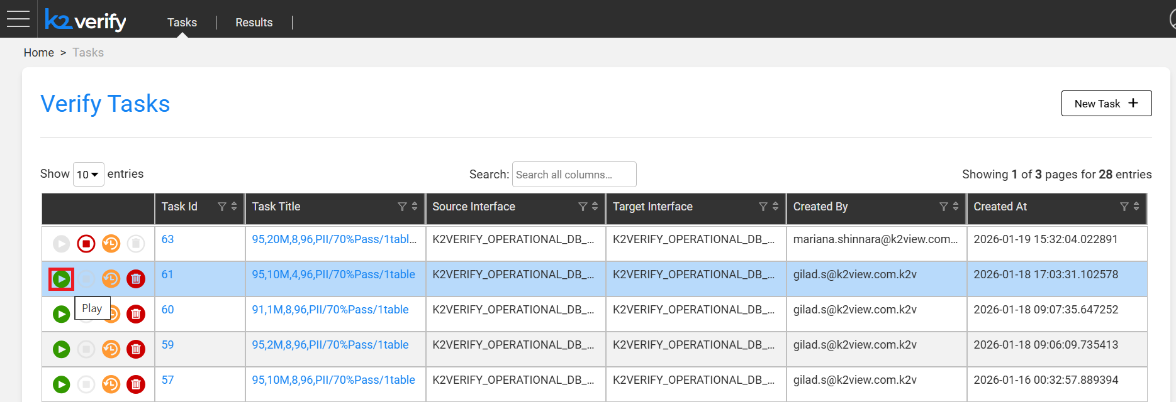
Task: Open task Id 59 link
Action: (x=167, y=345)
